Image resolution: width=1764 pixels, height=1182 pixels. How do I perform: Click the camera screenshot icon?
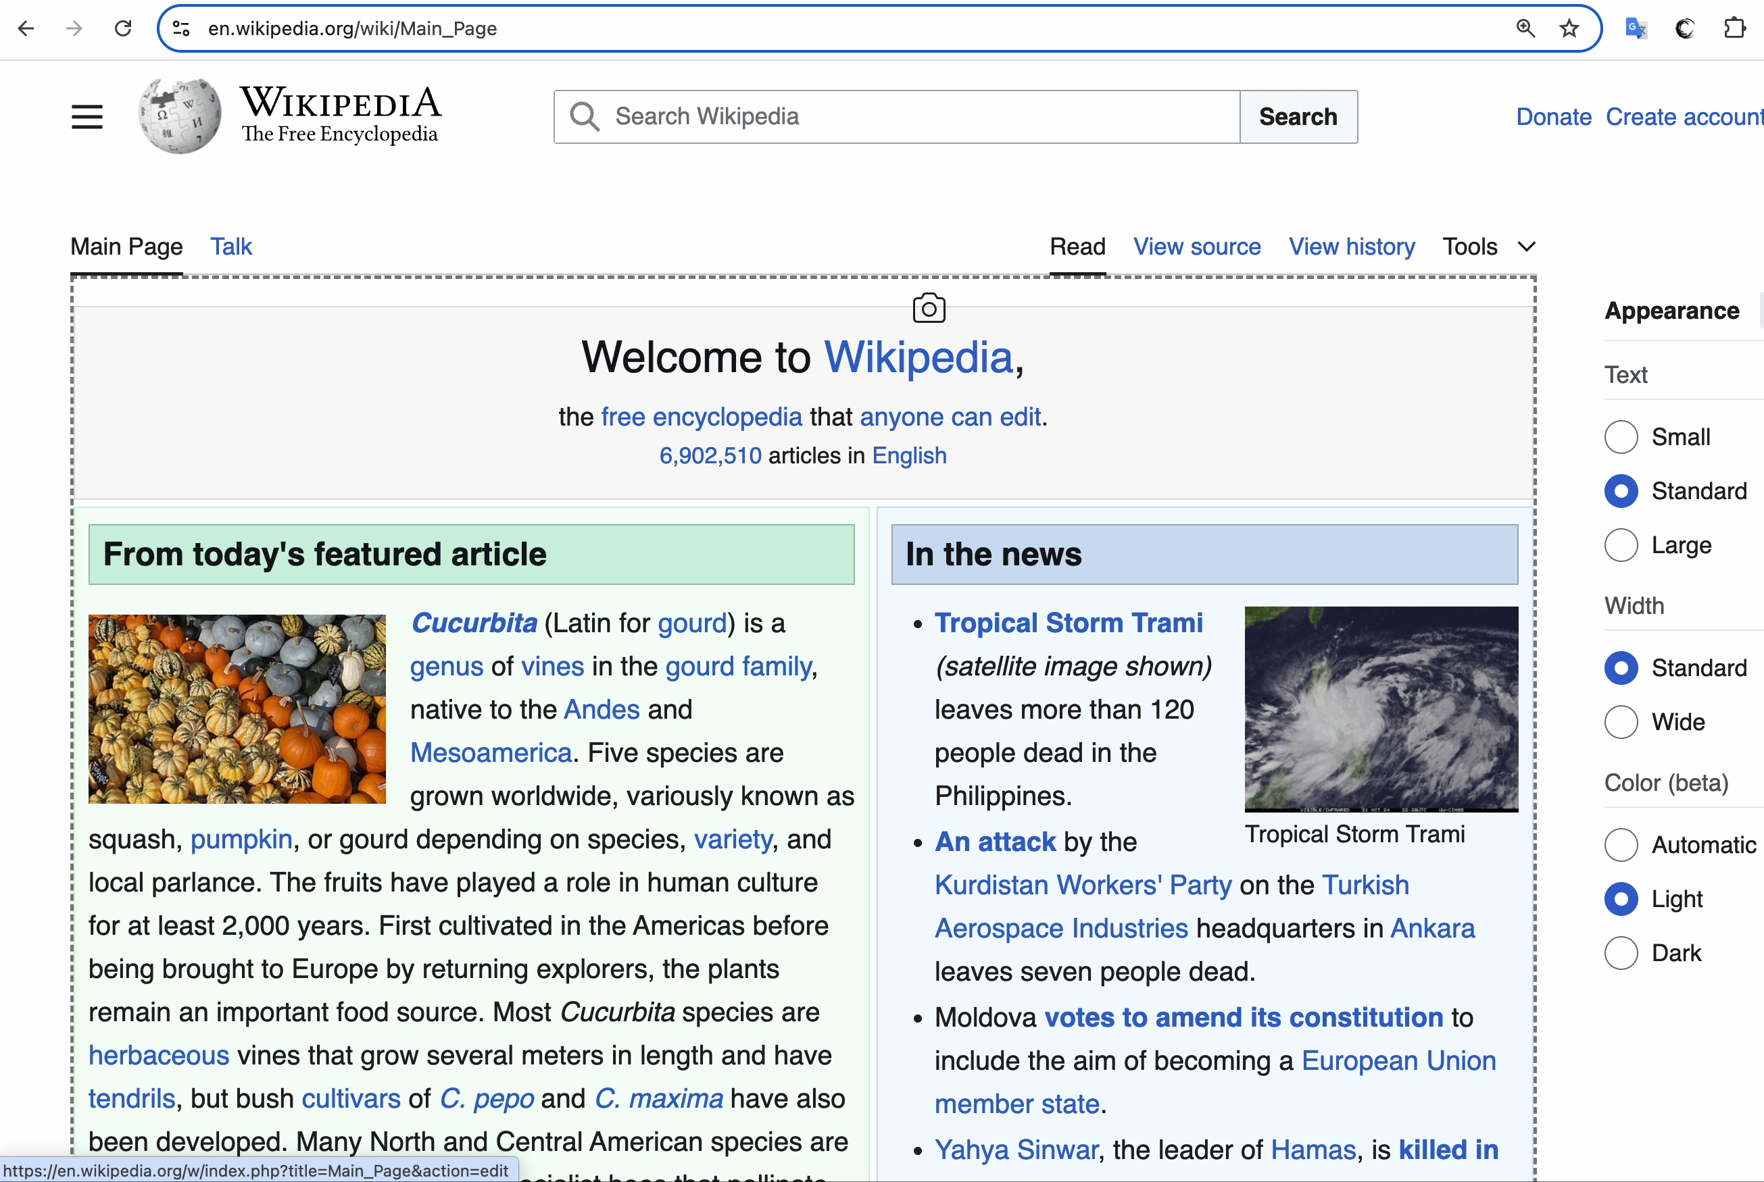point(929,307)
